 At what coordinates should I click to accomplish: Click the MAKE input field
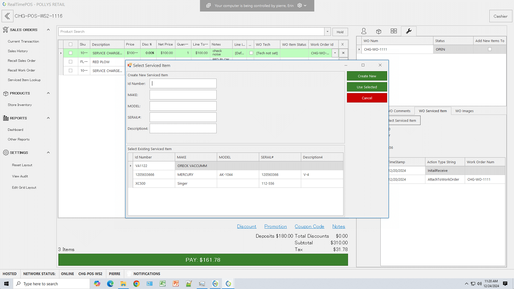coord(183,95)
